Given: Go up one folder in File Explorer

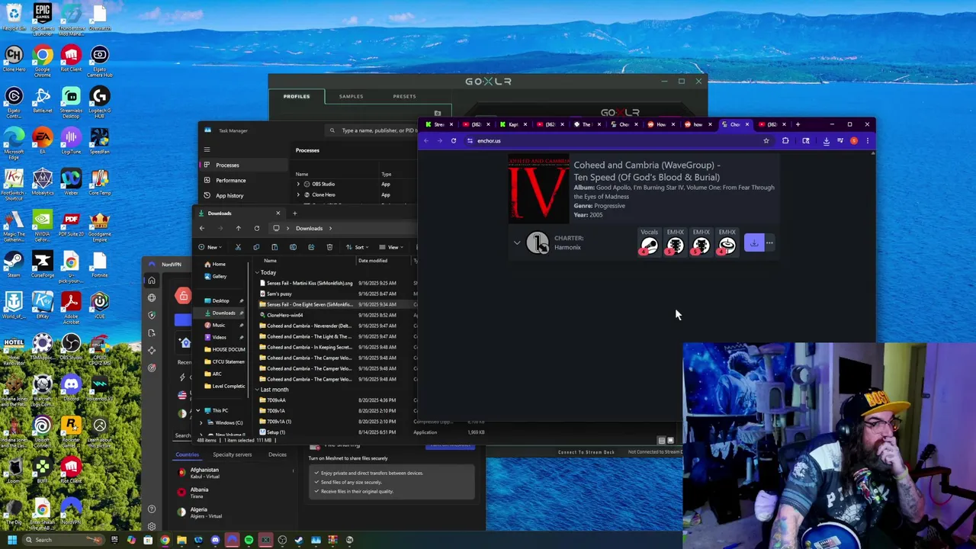Looking at the screenshot, I should (x=238, y=228).
